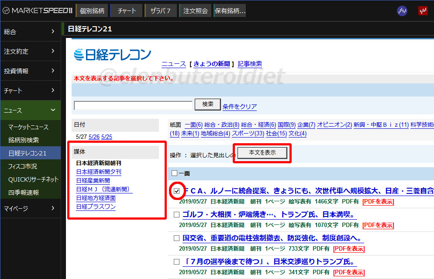Switch to ザラバ7 tab
This screenshot has width=434, height=279.
point(161,11)
